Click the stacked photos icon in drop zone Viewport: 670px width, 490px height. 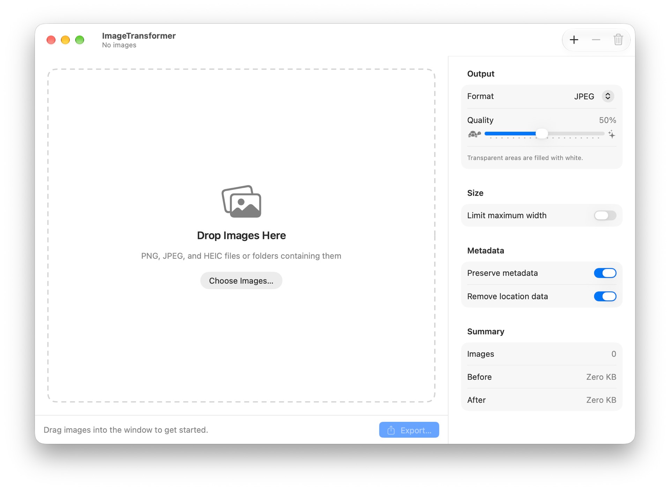[x=241, y=202]
